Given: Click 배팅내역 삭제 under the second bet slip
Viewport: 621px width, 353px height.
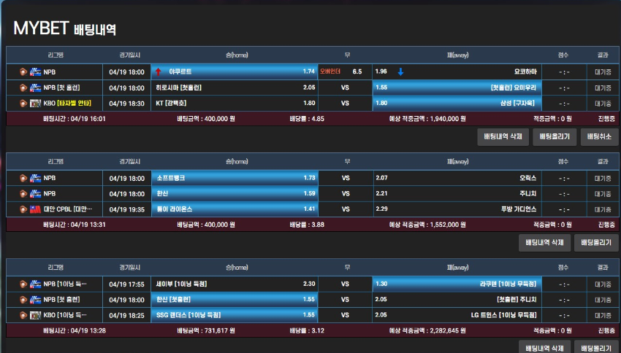Looking at the screenshot, I should coord(544,242).
